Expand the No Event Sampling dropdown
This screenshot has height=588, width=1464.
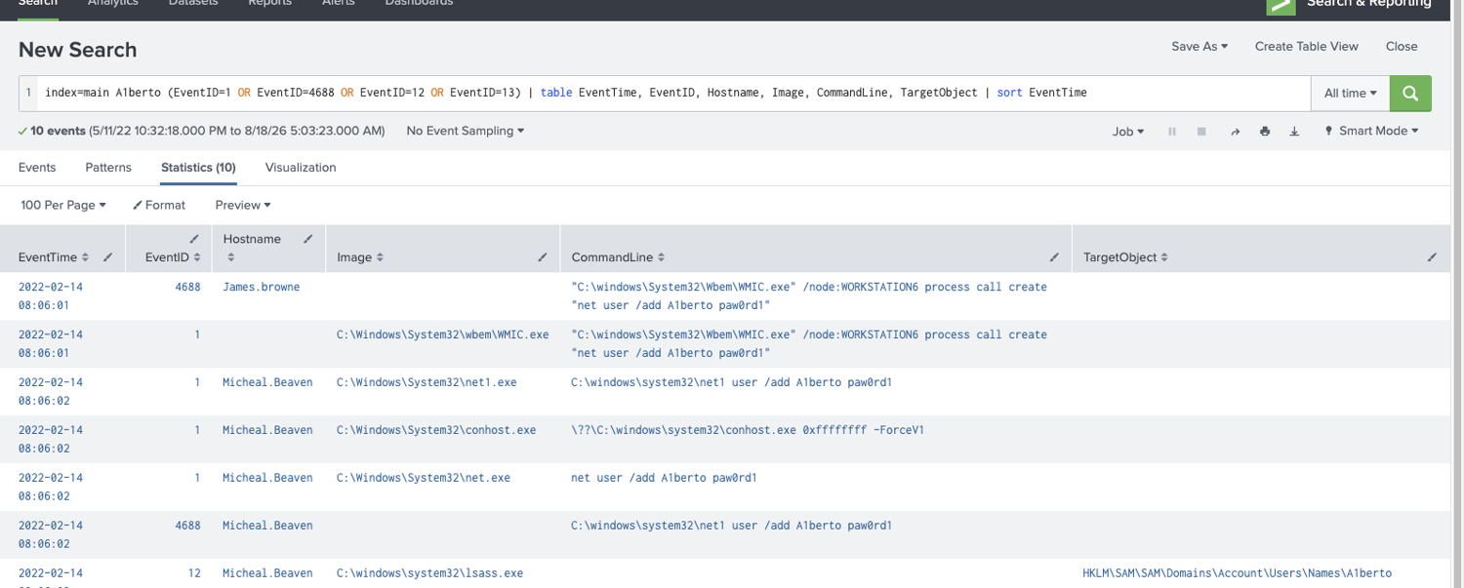point(465,131)
